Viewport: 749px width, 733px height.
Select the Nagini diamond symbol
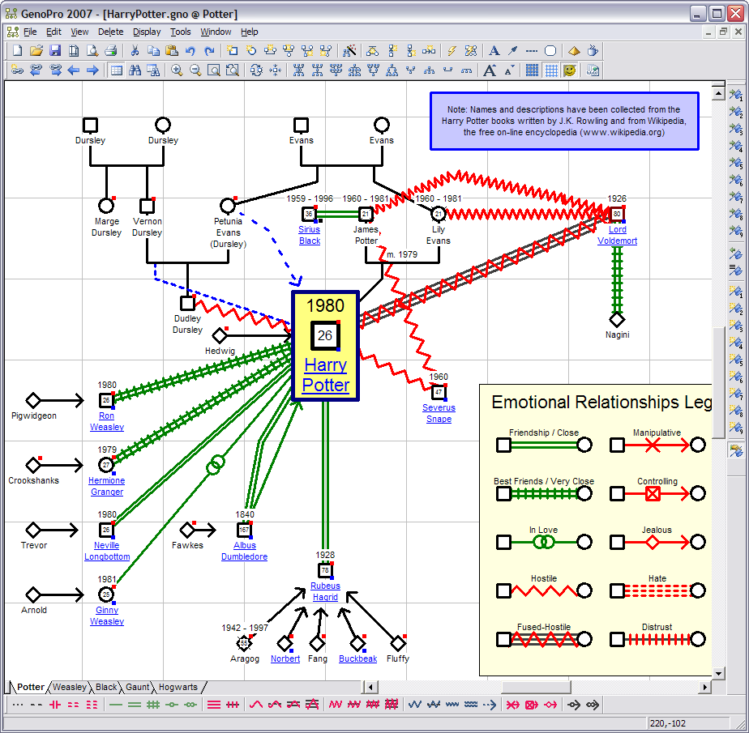[617, 319]
